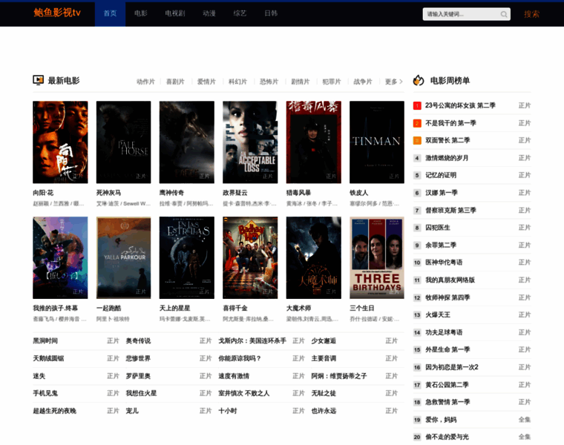
Task: Click the 向阳·花 title text
Action: point(43,193)
